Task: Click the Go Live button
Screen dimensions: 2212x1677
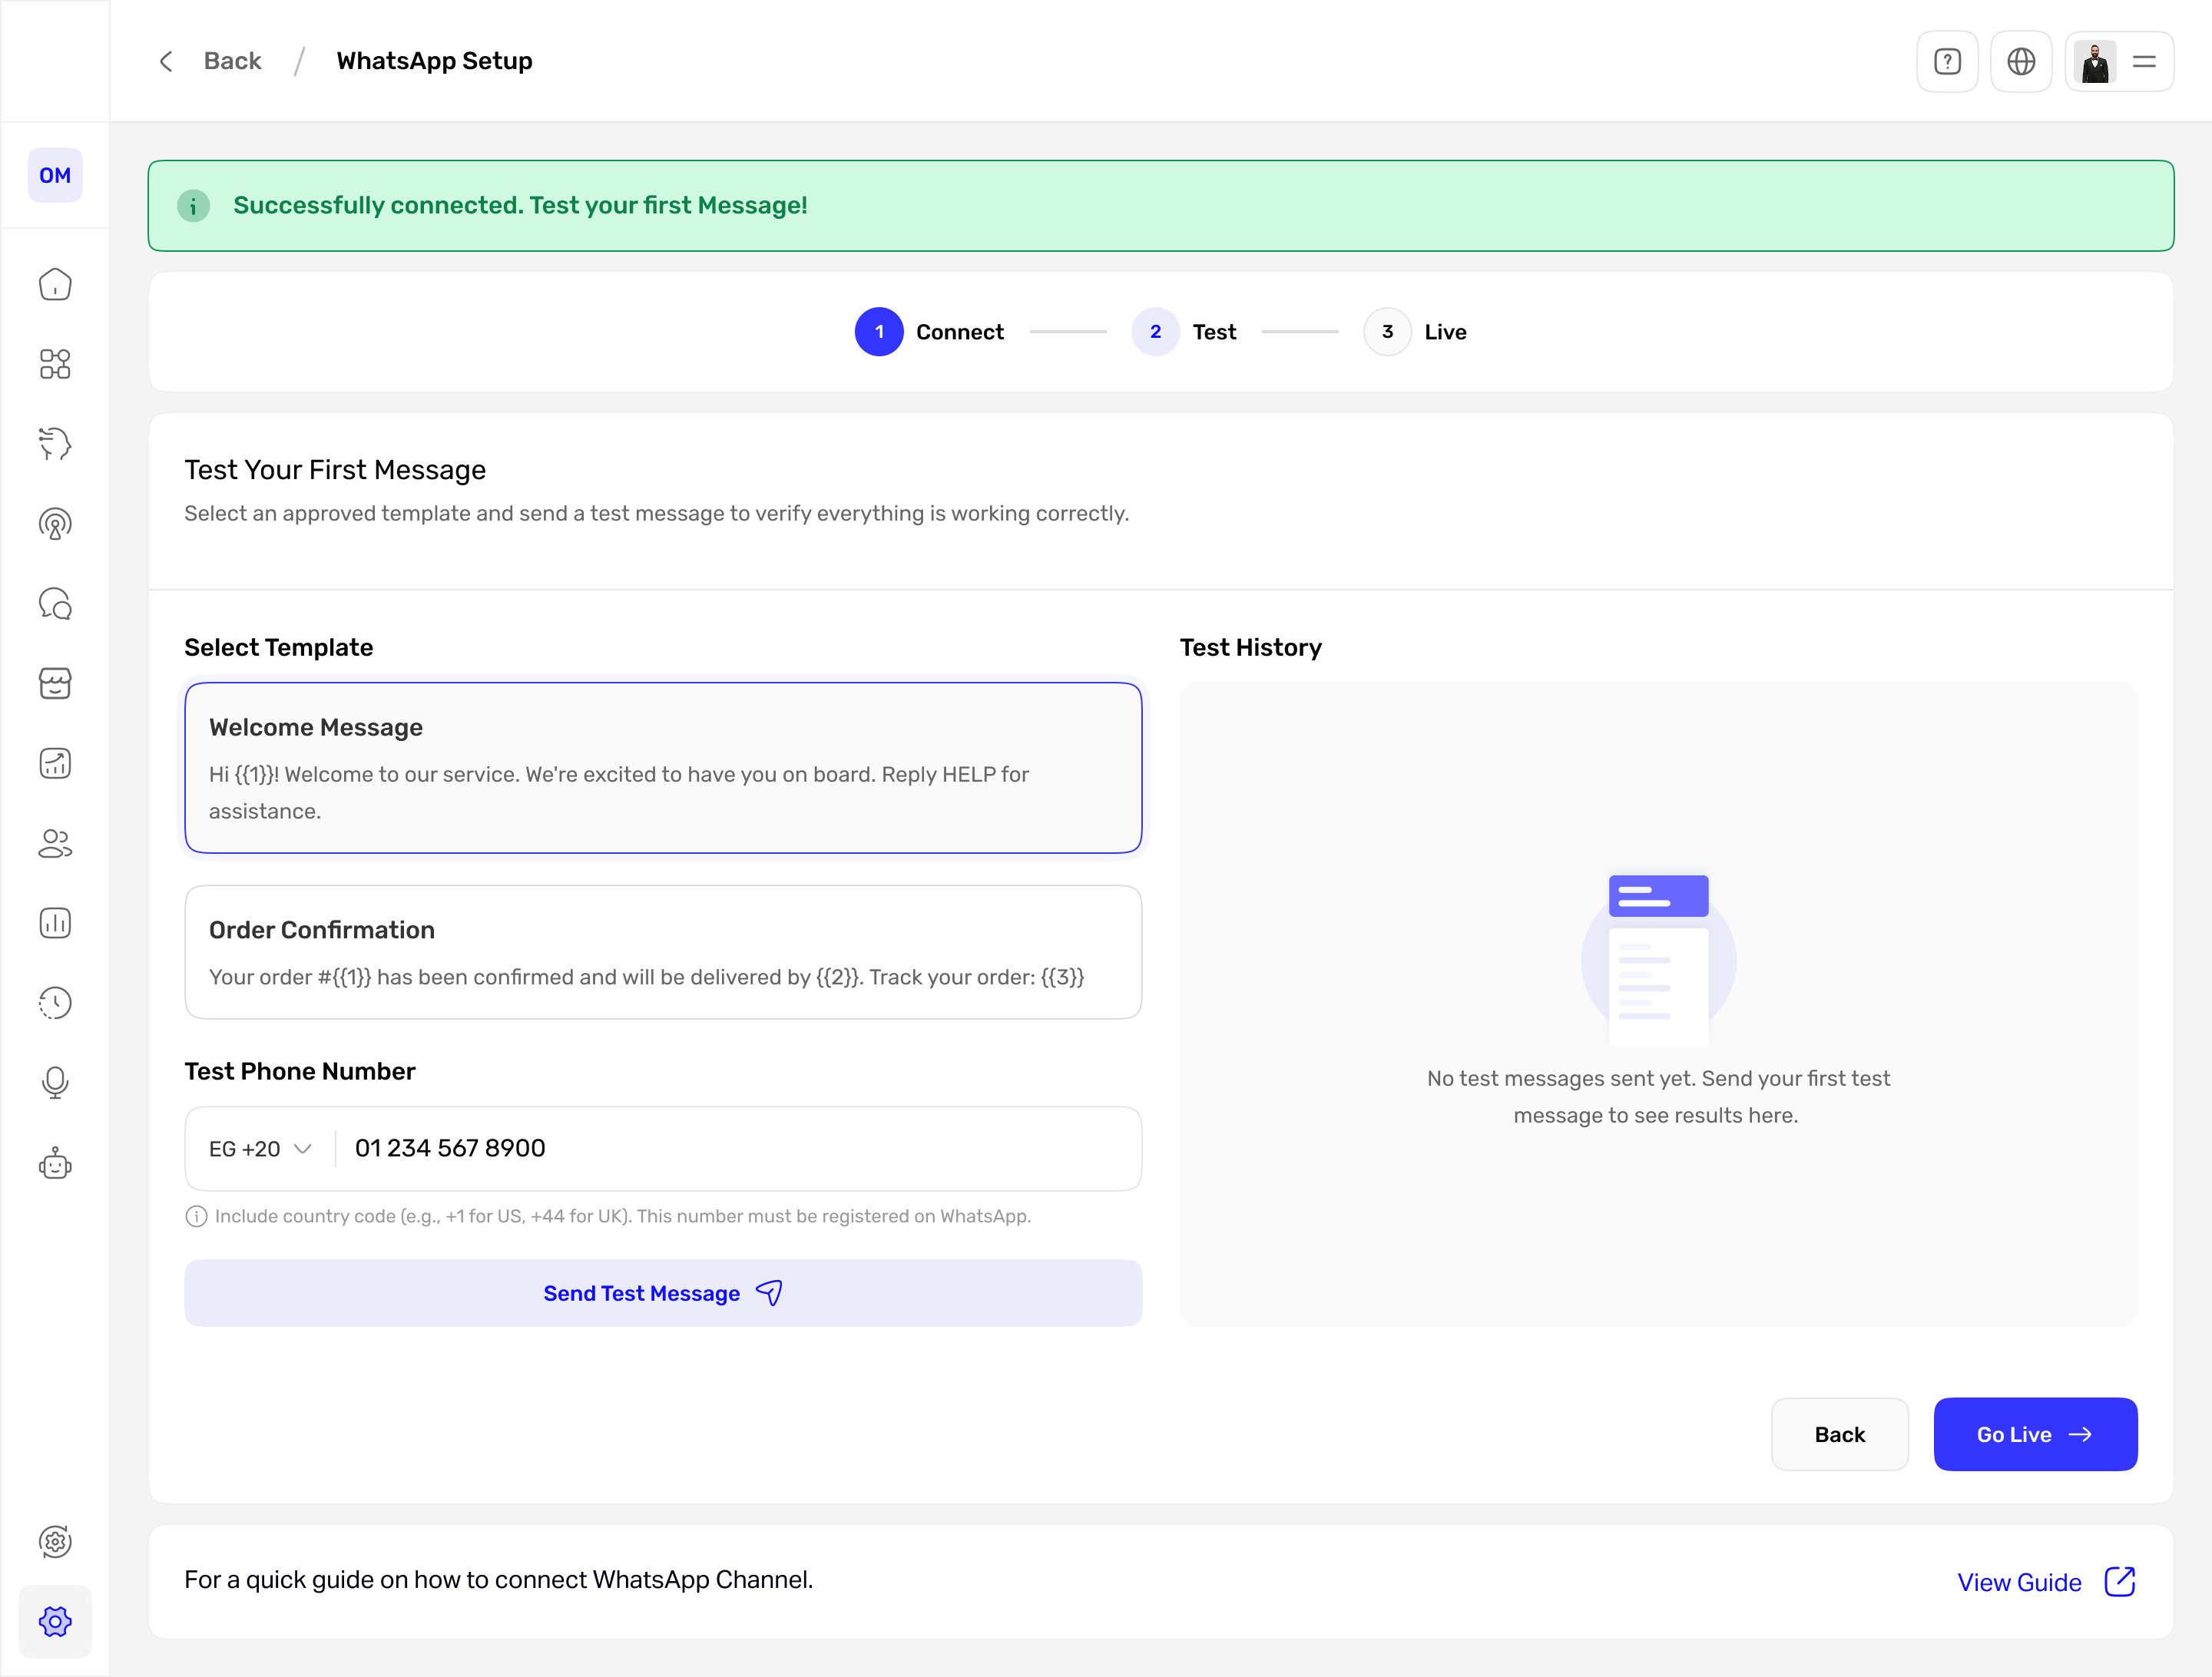Action: [2035, 1434]
